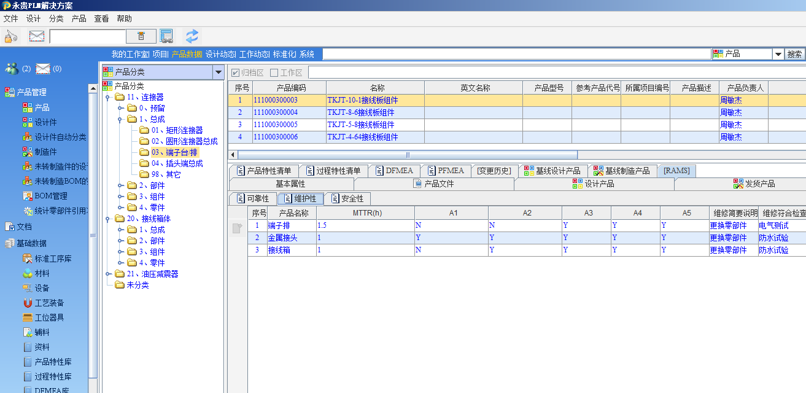Viewport: 806px width, 393px height.
Task: Select 材料 in the basic data list
Action: [x=42, y=273]
